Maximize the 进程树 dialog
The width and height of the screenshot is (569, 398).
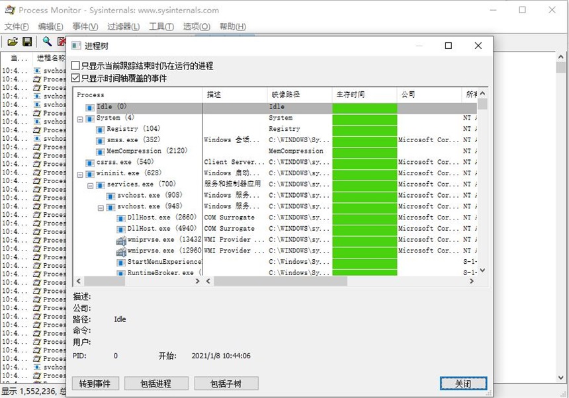tap(449, 46)
